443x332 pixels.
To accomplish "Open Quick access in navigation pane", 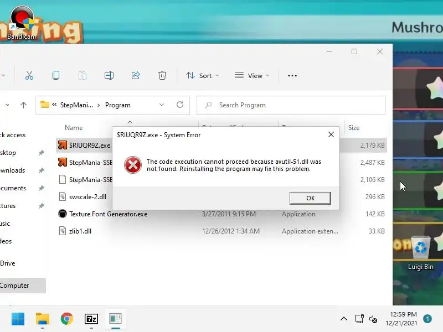I will tap(13, 135).
